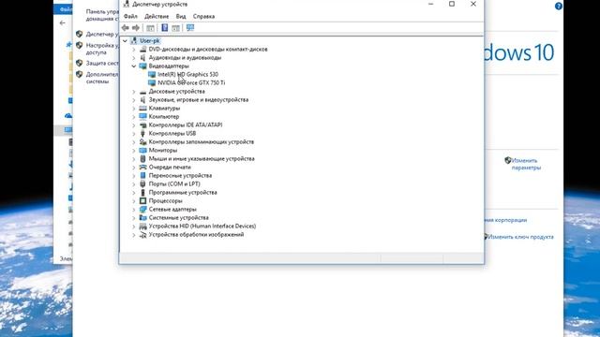600x337 pixels.
Task: Click Изменить параметры link in System window
Action: coord(526,164)
